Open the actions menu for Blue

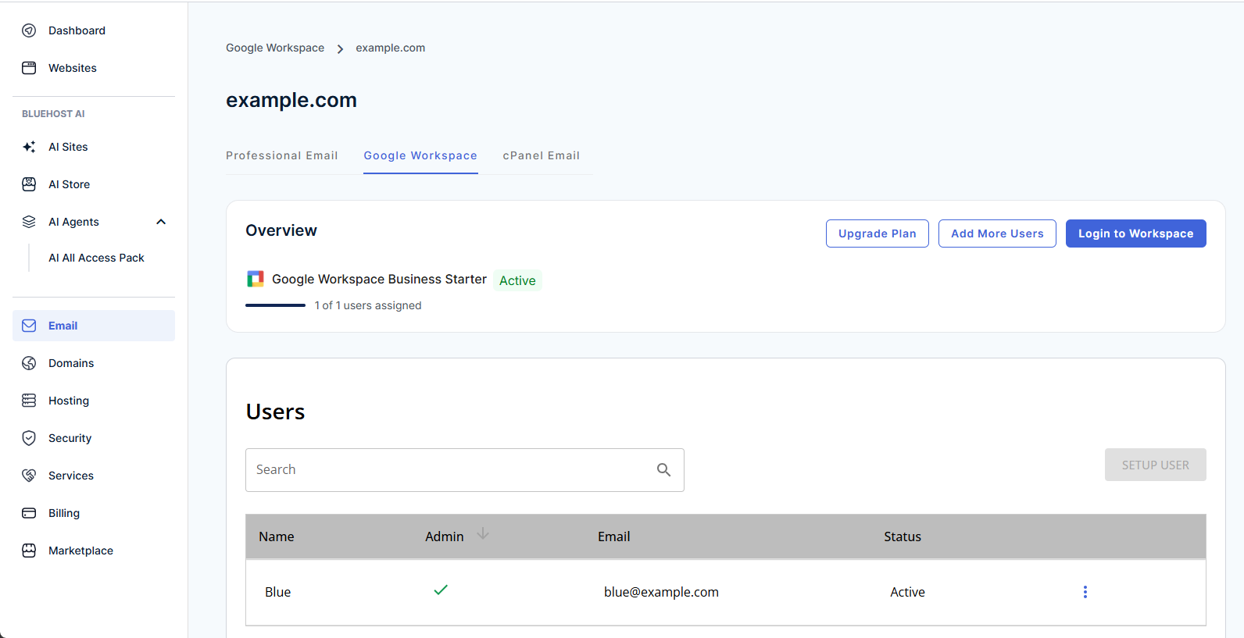pyautogui.click(x=1085, y=592)
